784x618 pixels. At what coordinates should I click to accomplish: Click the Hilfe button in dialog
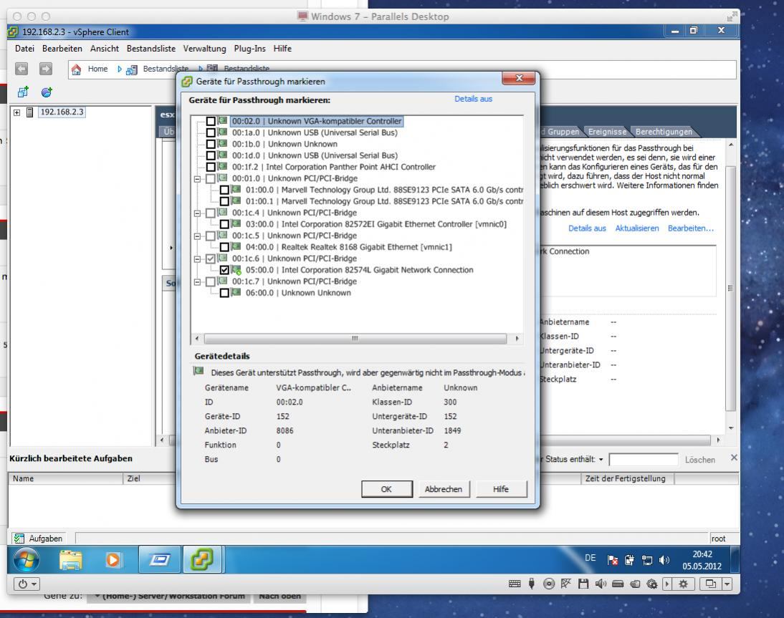(x=501, y=489)
